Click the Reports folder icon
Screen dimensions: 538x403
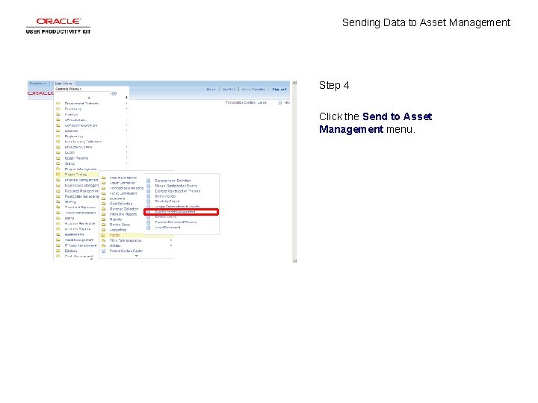click(103, 219)
